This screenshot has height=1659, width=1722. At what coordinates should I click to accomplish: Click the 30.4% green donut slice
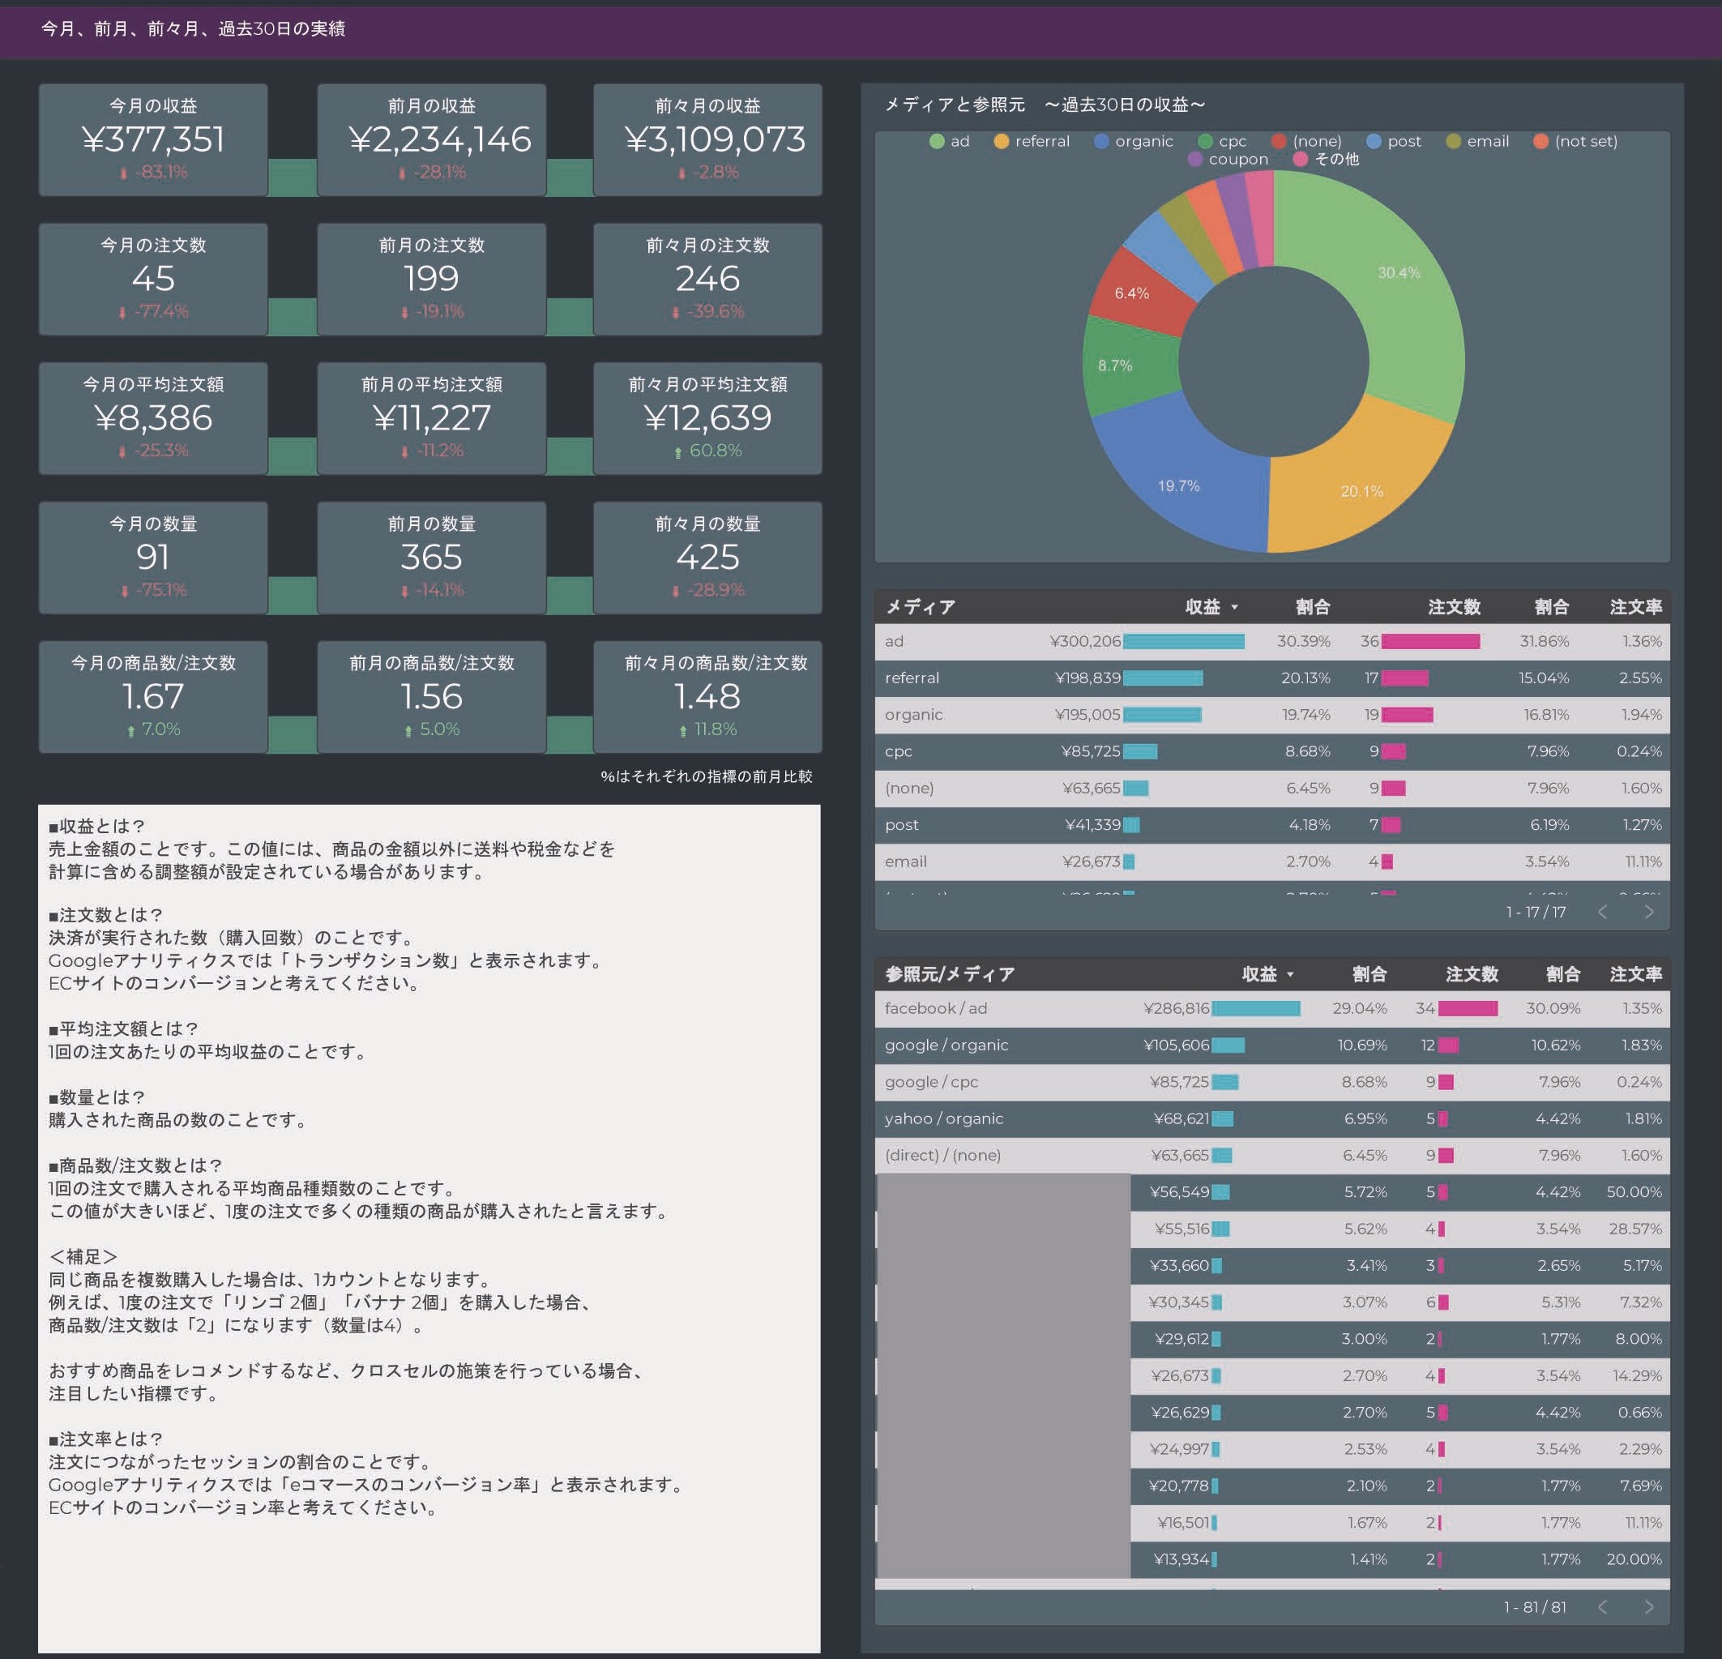coord(1406,299)
